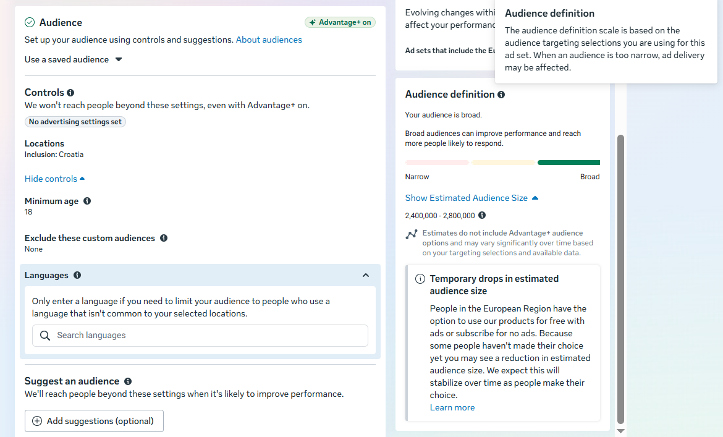This screenshot has width=723, height=437.
Task: Collapse Show Estimated Audience Size section
Action: [471, 198]
